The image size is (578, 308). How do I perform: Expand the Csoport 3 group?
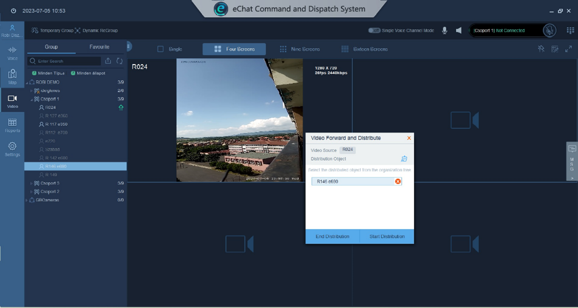coord(32,183)
